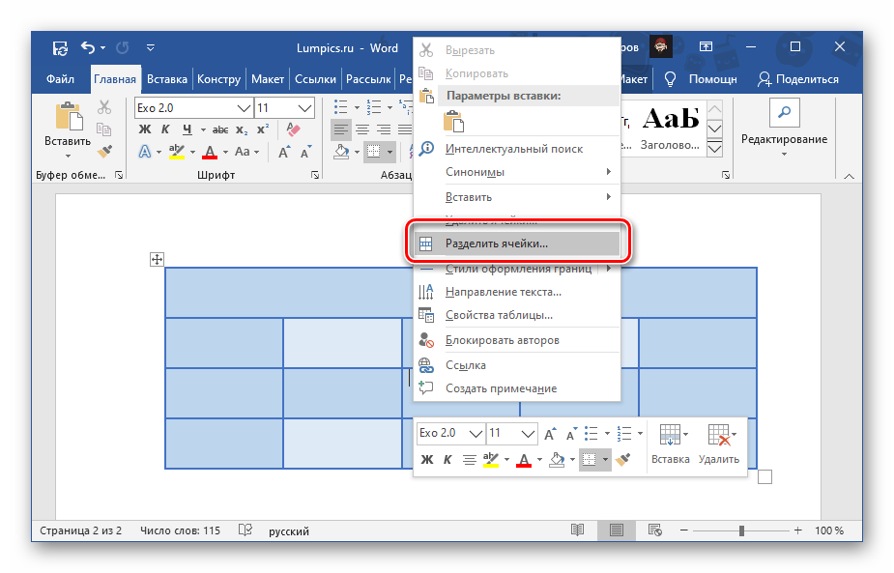Click the AutoSave icon in the title bar

[x=60, y=47]
